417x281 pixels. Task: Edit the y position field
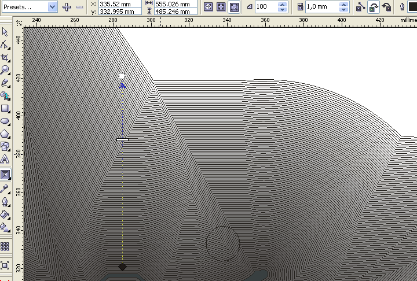click(120, 12)
